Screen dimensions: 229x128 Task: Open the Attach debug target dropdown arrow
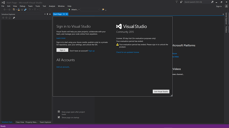pos(79,10)
